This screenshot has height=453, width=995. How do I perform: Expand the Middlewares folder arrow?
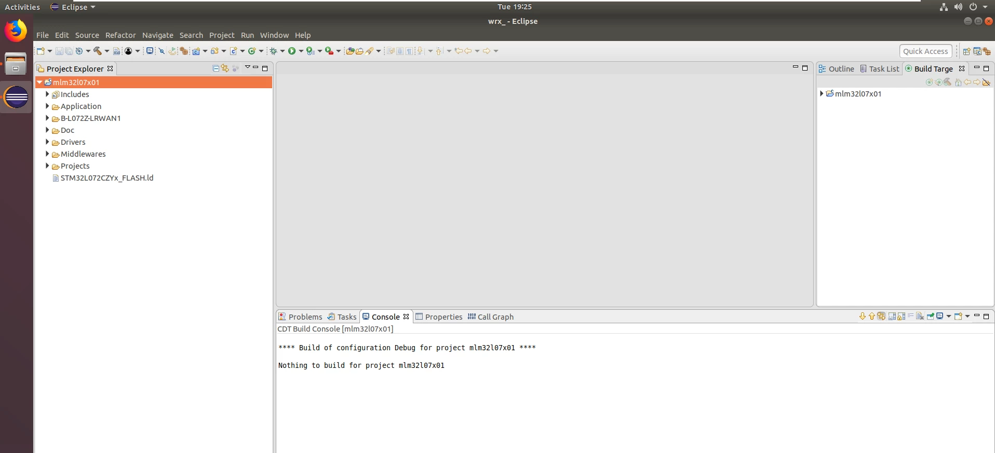tap(47, 154)
